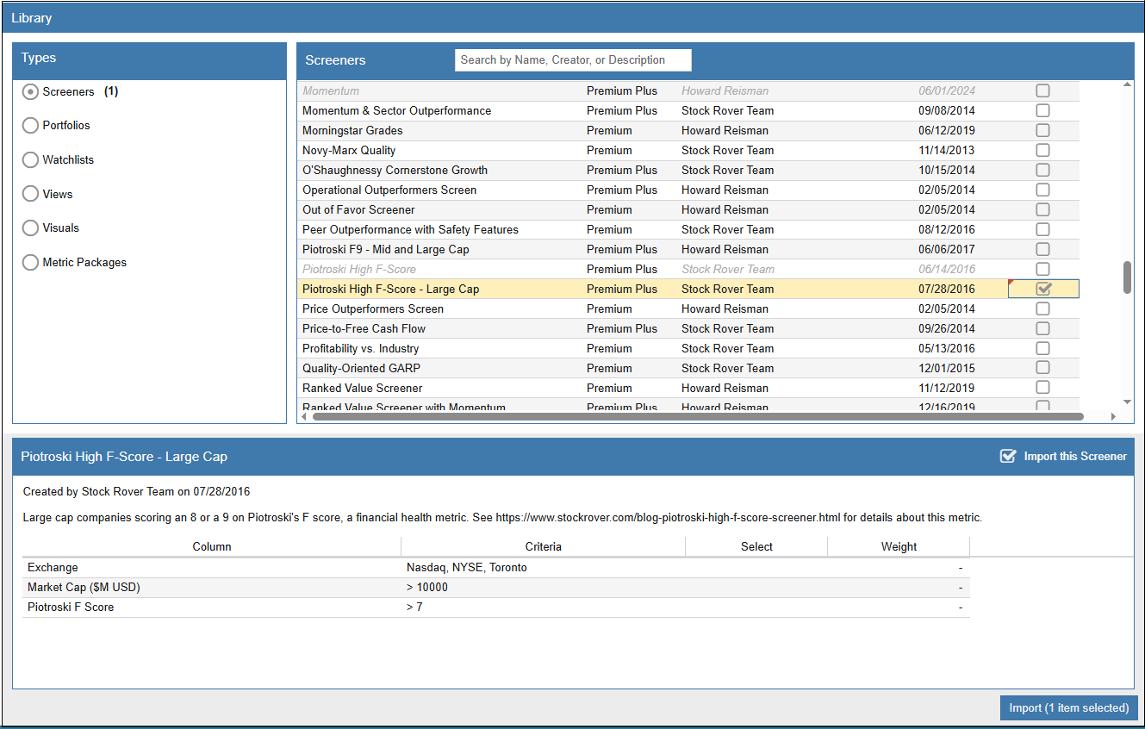The width and height of the screenshot is (1145, 729).
Task: Select the Visuals type option
Action: pyautogui.click(x=31, y=228)
